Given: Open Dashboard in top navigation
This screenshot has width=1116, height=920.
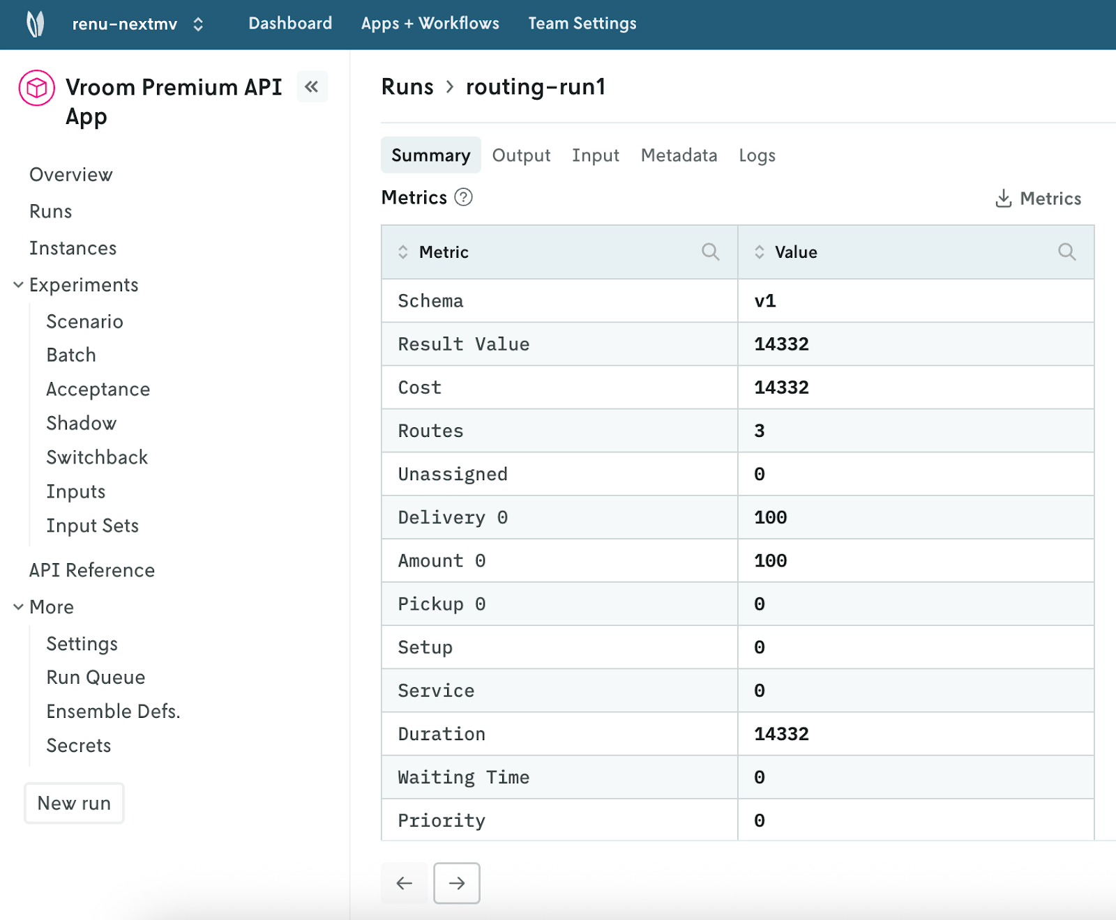Looking at the screenshot, I should tap(290, 24).
